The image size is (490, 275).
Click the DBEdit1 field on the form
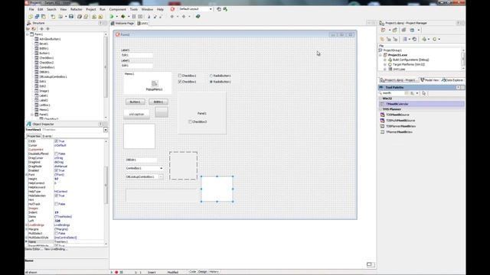[141, 160]
